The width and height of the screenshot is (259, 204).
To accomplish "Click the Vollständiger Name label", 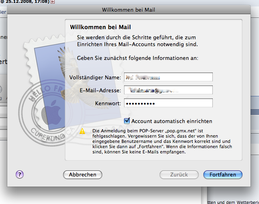I will click(x=95, y=77).
